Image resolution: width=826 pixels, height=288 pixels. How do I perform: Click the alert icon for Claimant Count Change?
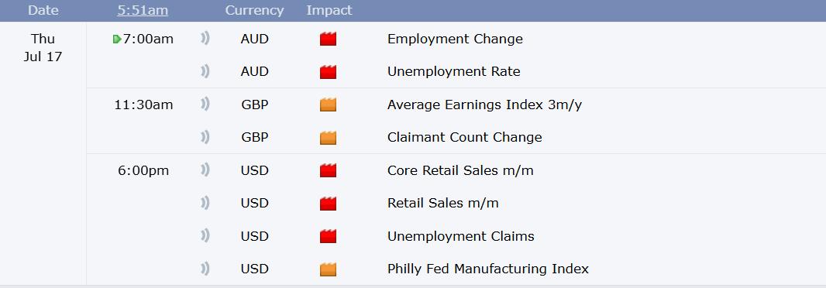coord(205,137)
